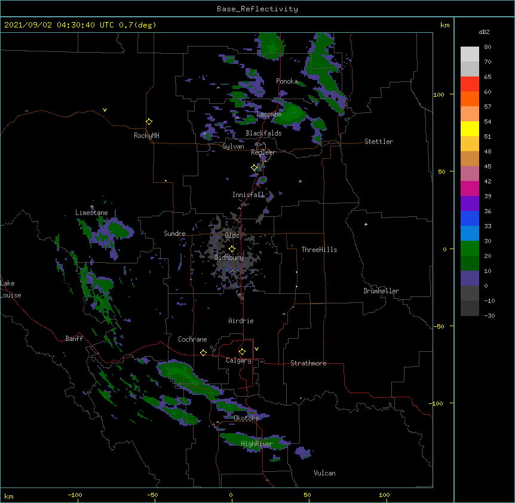515x503 pixels.
Task: Click the yellow diamond marker between Olds and Didsbury
Action: click(x=232, y=249)
